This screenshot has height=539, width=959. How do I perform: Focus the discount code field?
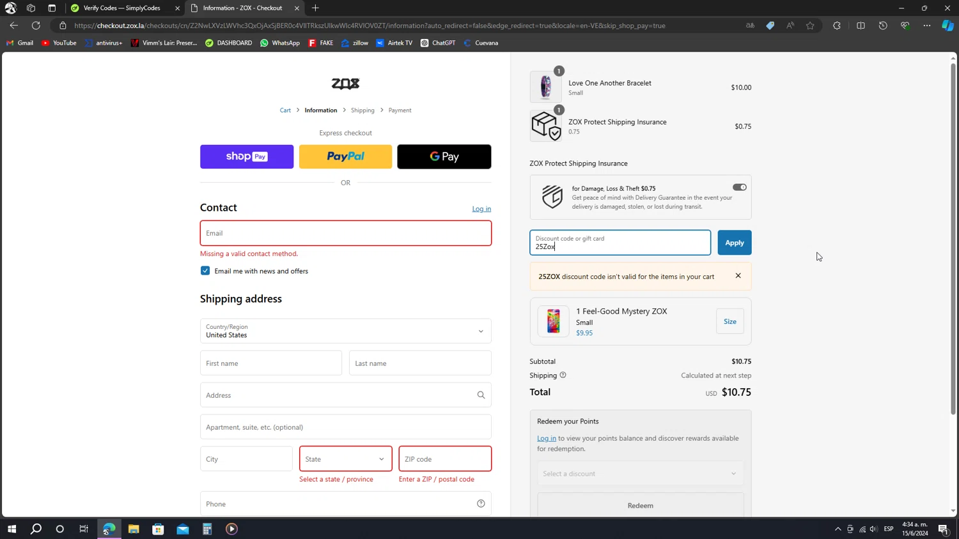click(x=620, y=243)
